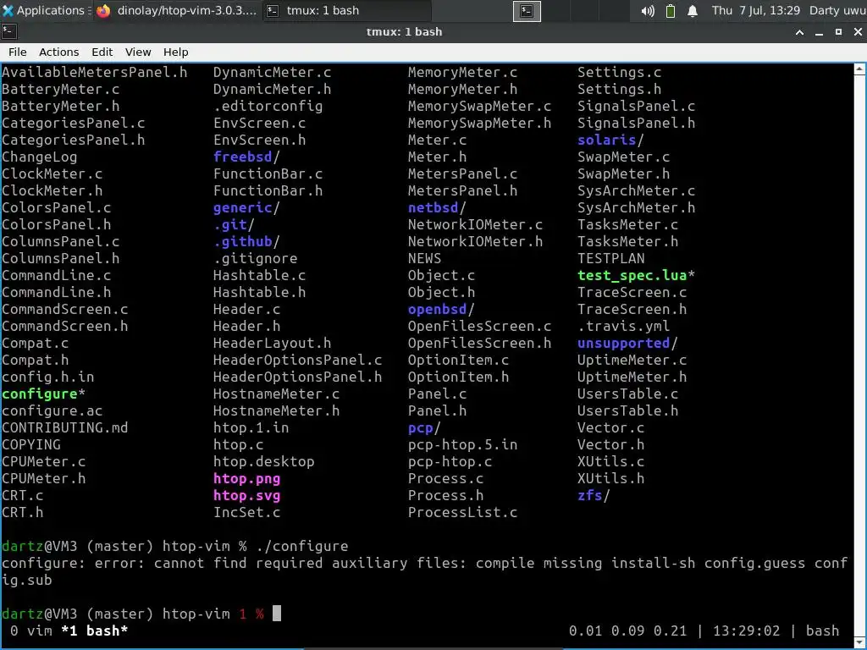867x650 pixels.
Task: Click the generic/ directory name
Action: click(246, 208)
